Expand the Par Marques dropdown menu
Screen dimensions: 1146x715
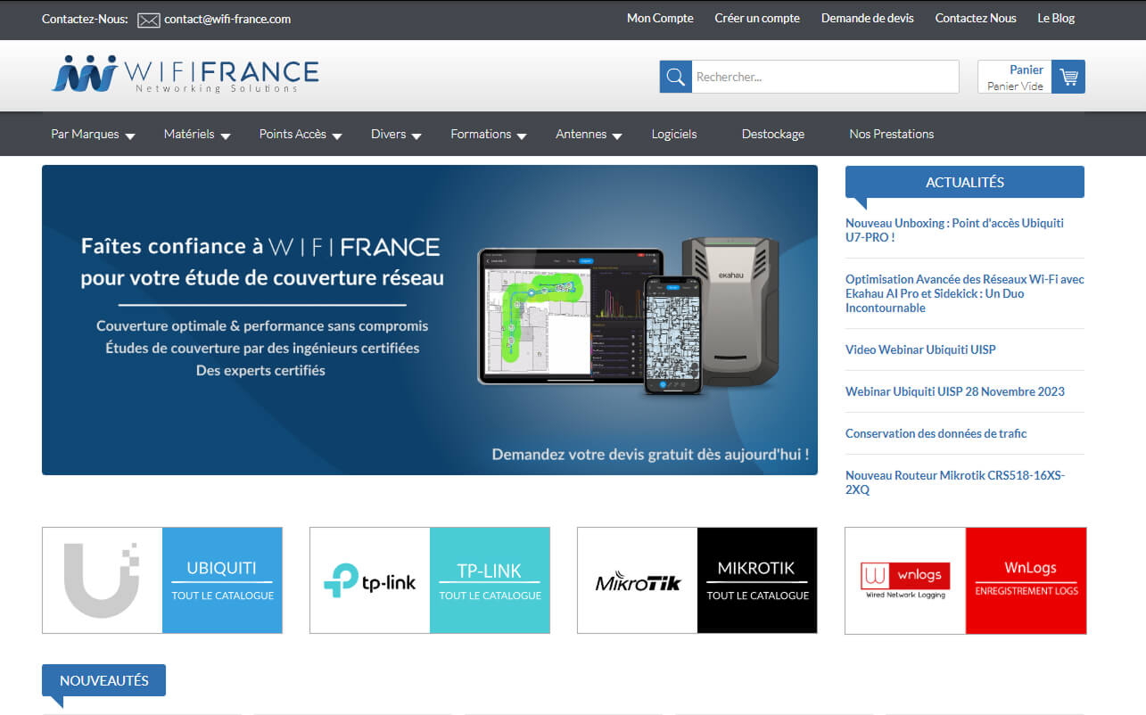tap(85, 134)
